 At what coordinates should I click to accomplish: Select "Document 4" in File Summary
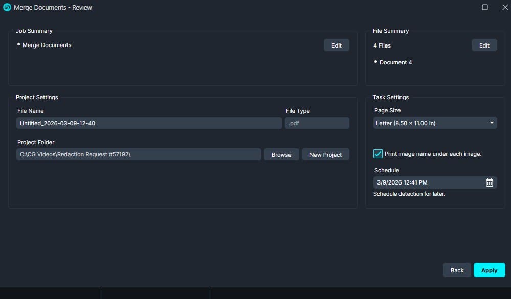pos(394,62)
